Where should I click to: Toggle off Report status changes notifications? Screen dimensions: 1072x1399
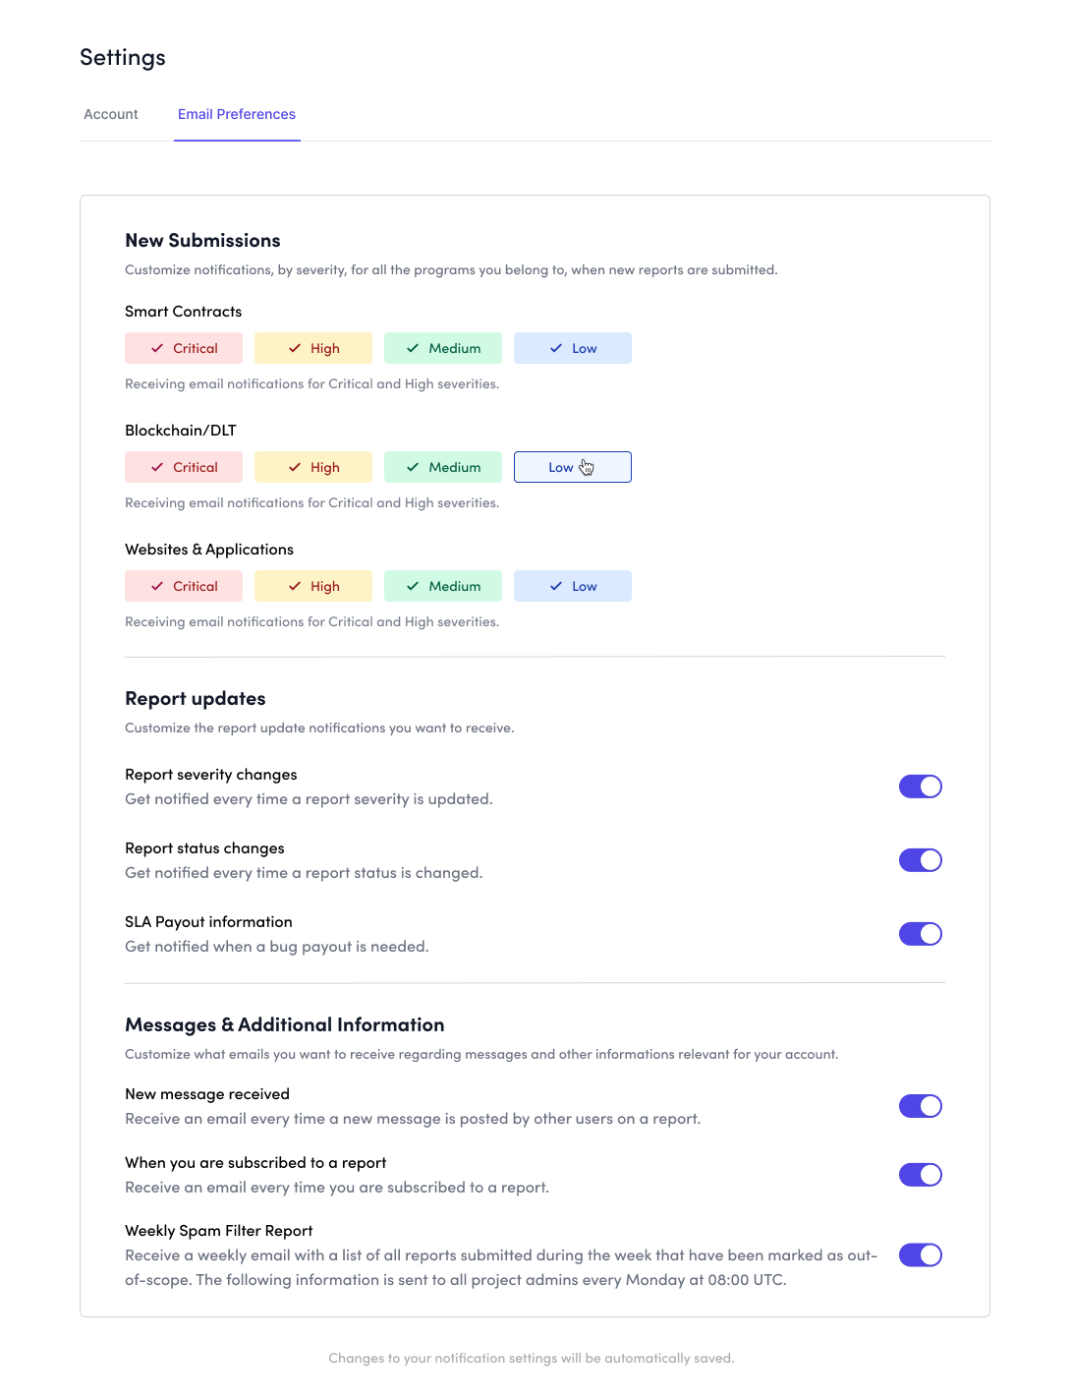(x=920, y=859)
